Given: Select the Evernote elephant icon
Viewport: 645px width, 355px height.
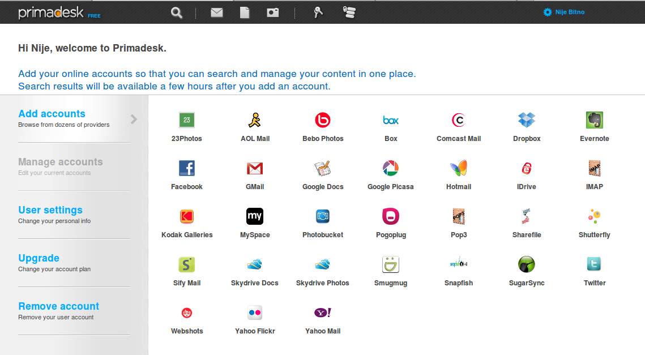Looking at the screenshot, I should coord(594,120).
